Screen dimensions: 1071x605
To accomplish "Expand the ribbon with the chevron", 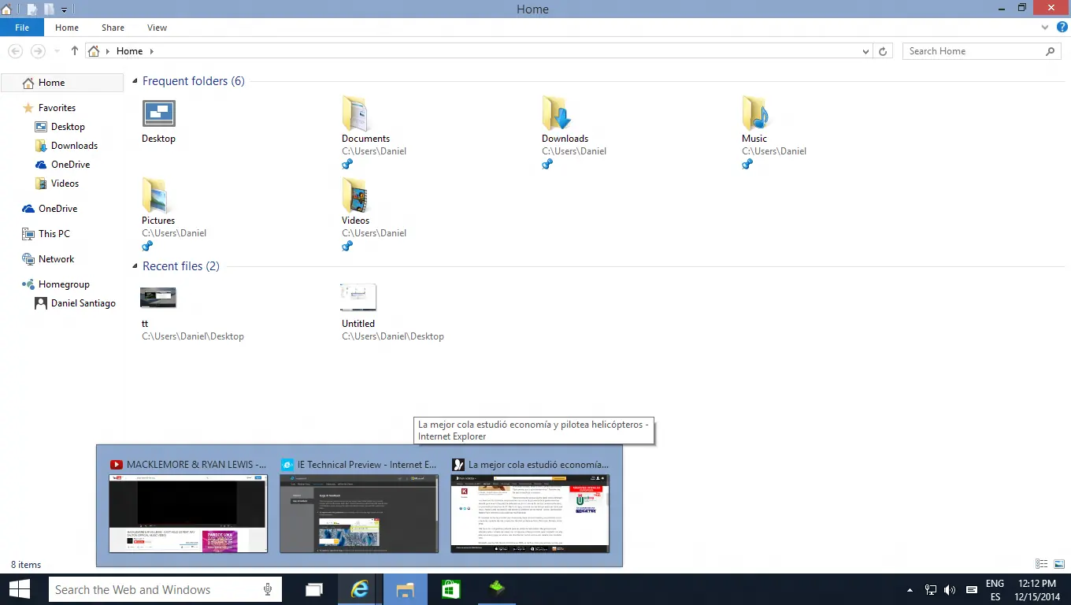I will (x=1046, y=28).
